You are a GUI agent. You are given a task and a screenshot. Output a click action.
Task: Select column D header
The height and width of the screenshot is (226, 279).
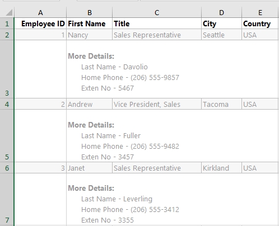pos(221,12)
